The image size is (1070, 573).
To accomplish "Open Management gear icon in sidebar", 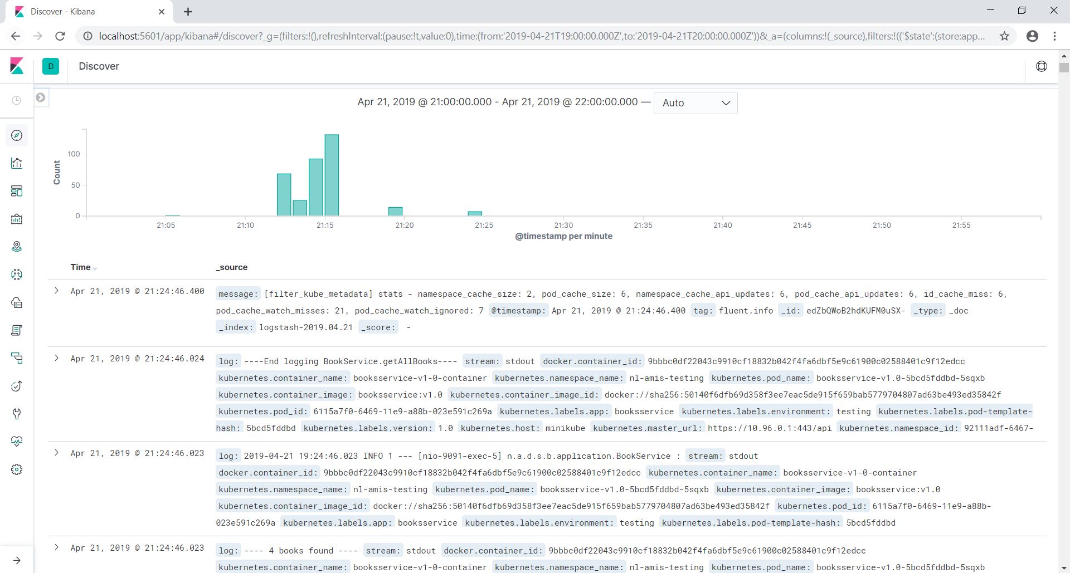I will pyautogui.click(x=17, y=469).
